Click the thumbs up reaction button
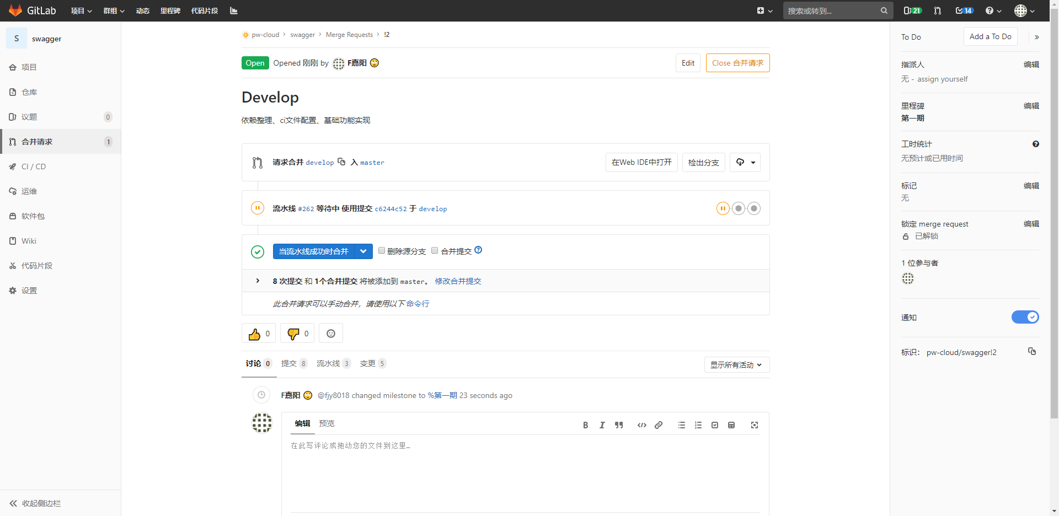The height and width of the screenshot is (516, 1059). pyautogui.click(x=258, y=334)
